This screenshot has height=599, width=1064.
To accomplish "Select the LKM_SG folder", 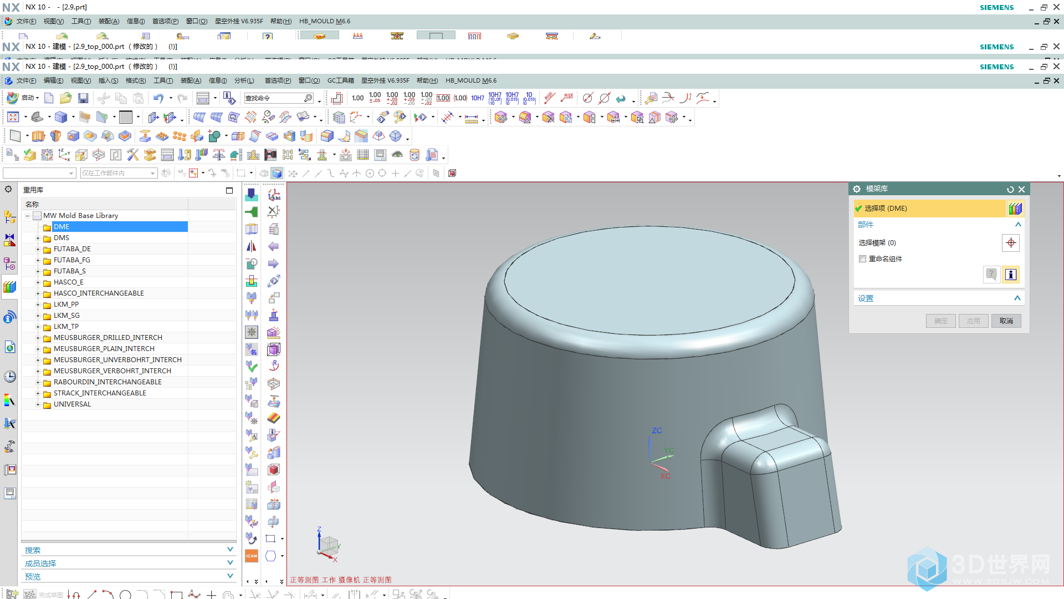I will point(66,316).
